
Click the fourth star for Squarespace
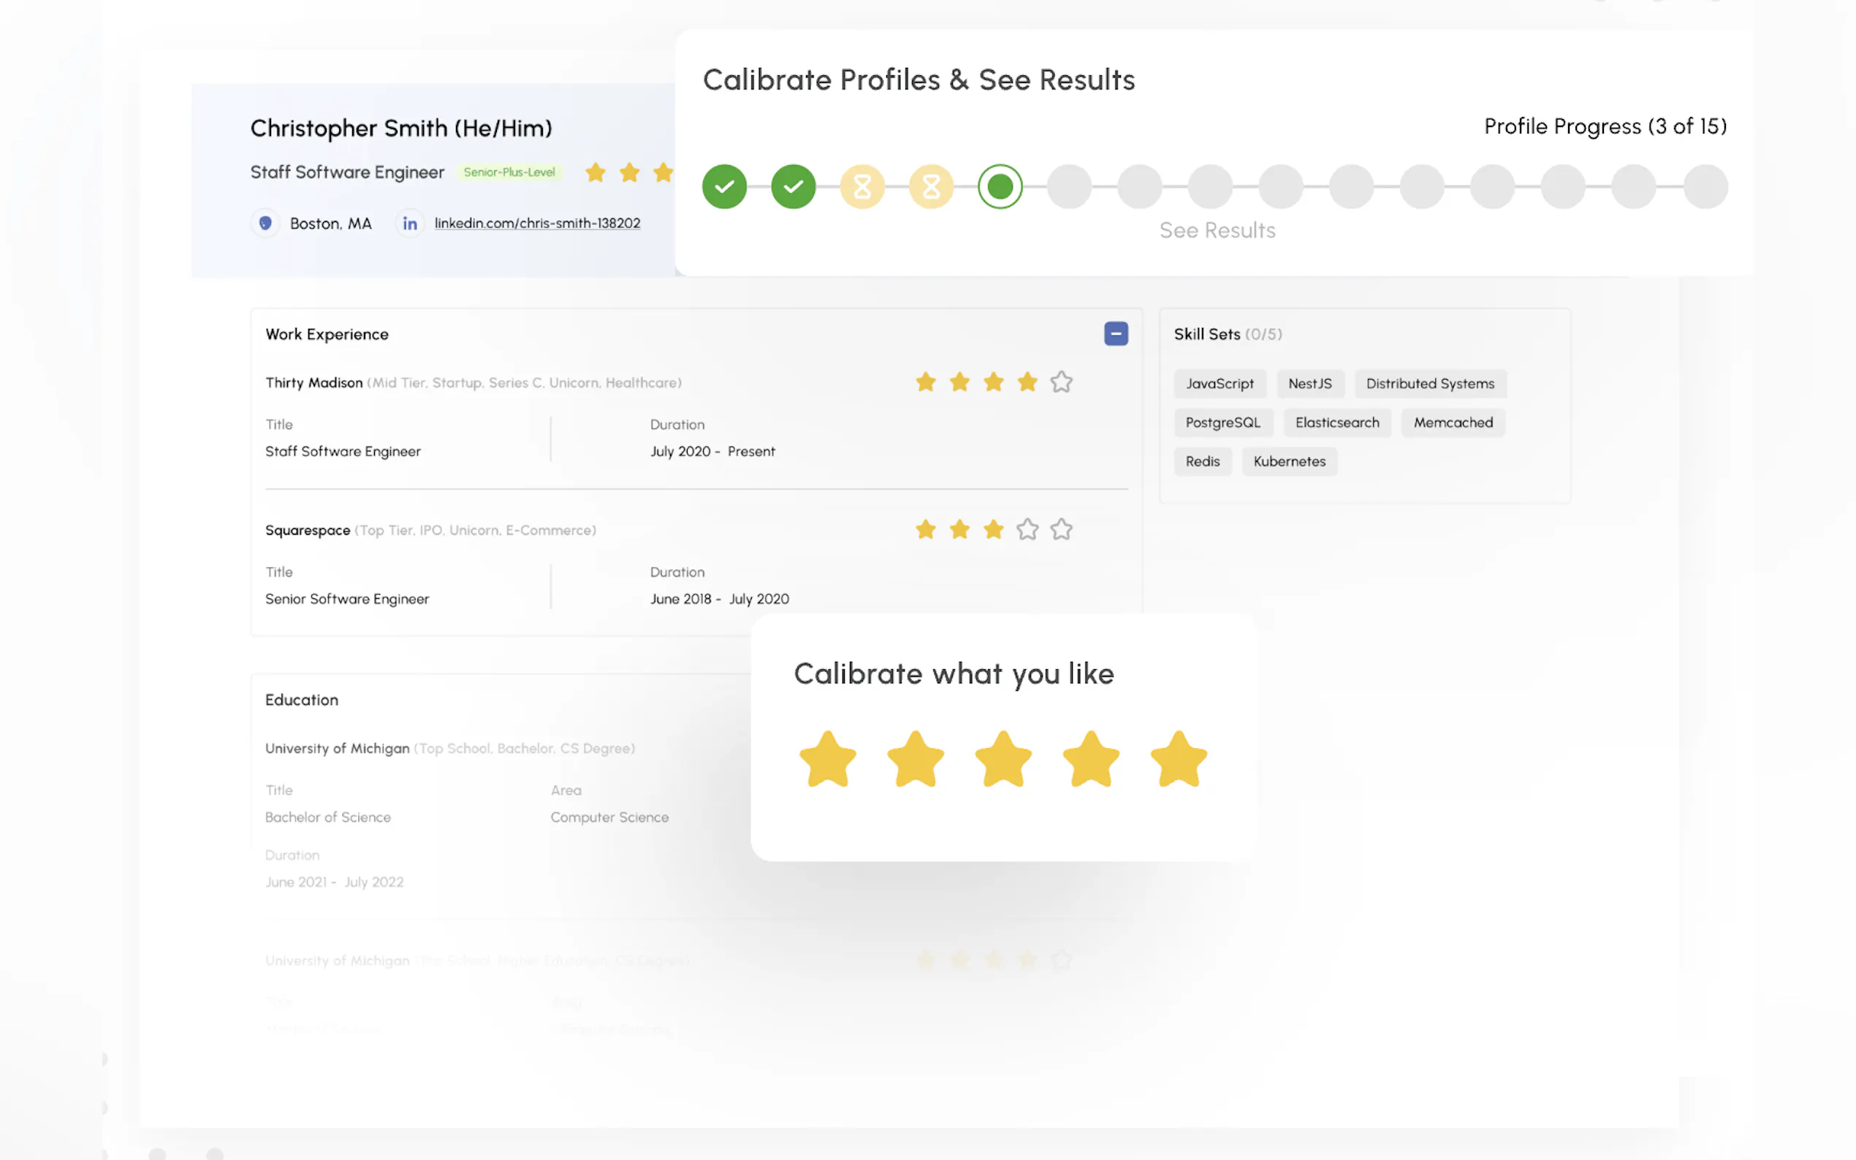tap(1027, 530)
